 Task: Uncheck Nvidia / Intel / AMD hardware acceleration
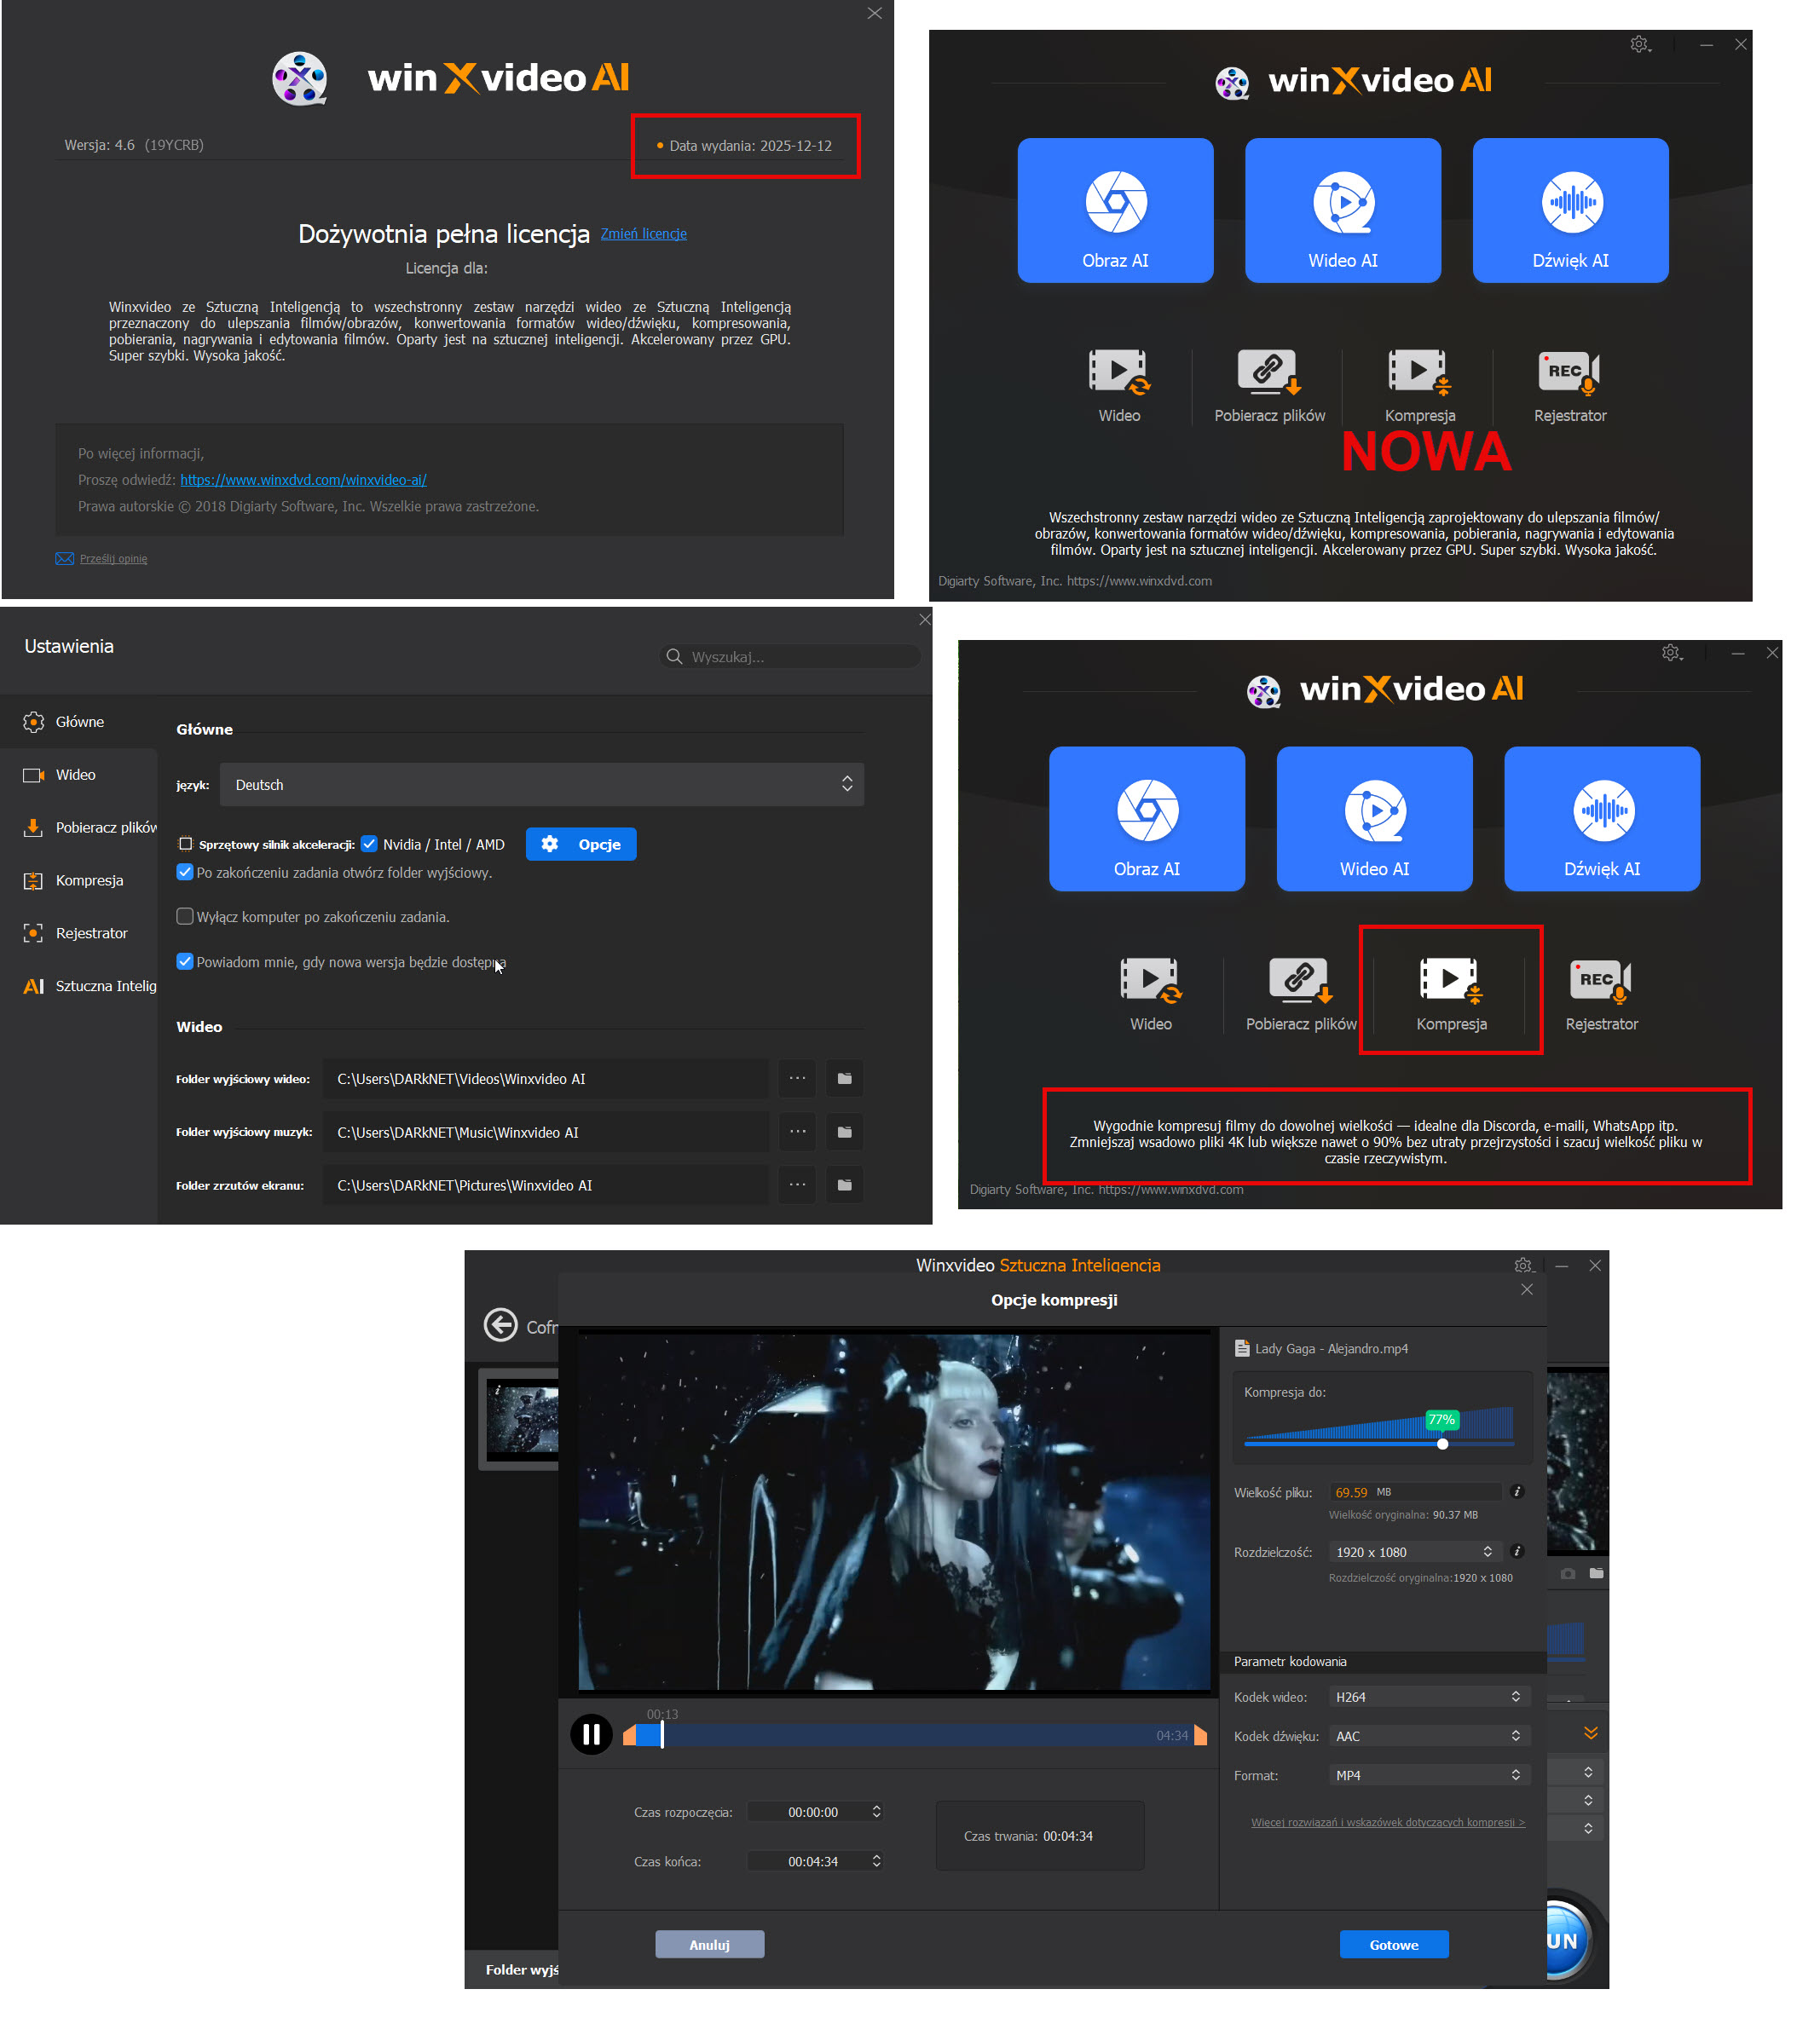[x=369, y=844]
